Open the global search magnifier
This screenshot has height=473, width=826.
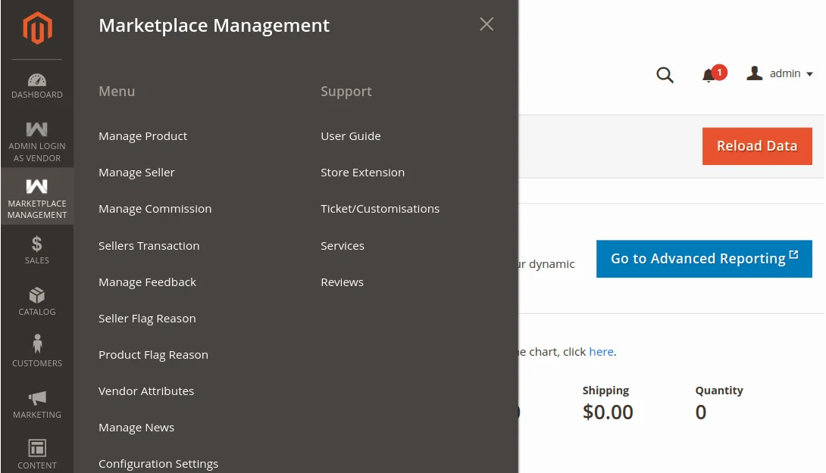coord(665,75)
